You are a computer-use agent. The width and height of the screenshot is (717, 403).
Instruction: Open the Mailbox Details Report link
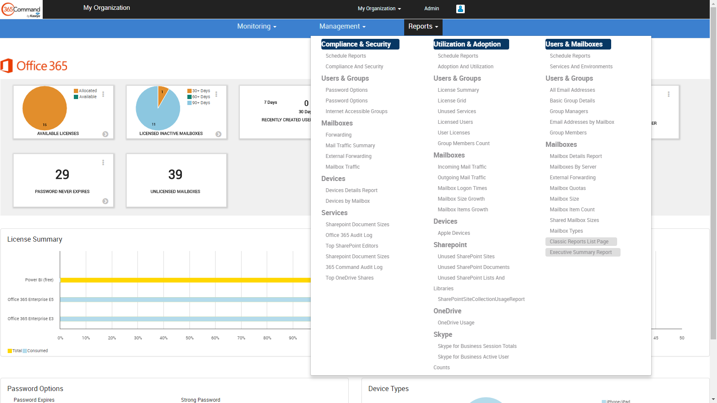point(576,156)
